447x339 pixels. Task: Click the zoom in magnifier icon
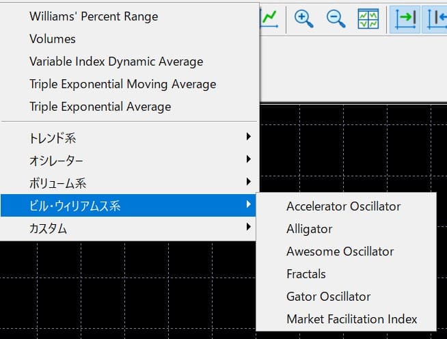point(303,19)
